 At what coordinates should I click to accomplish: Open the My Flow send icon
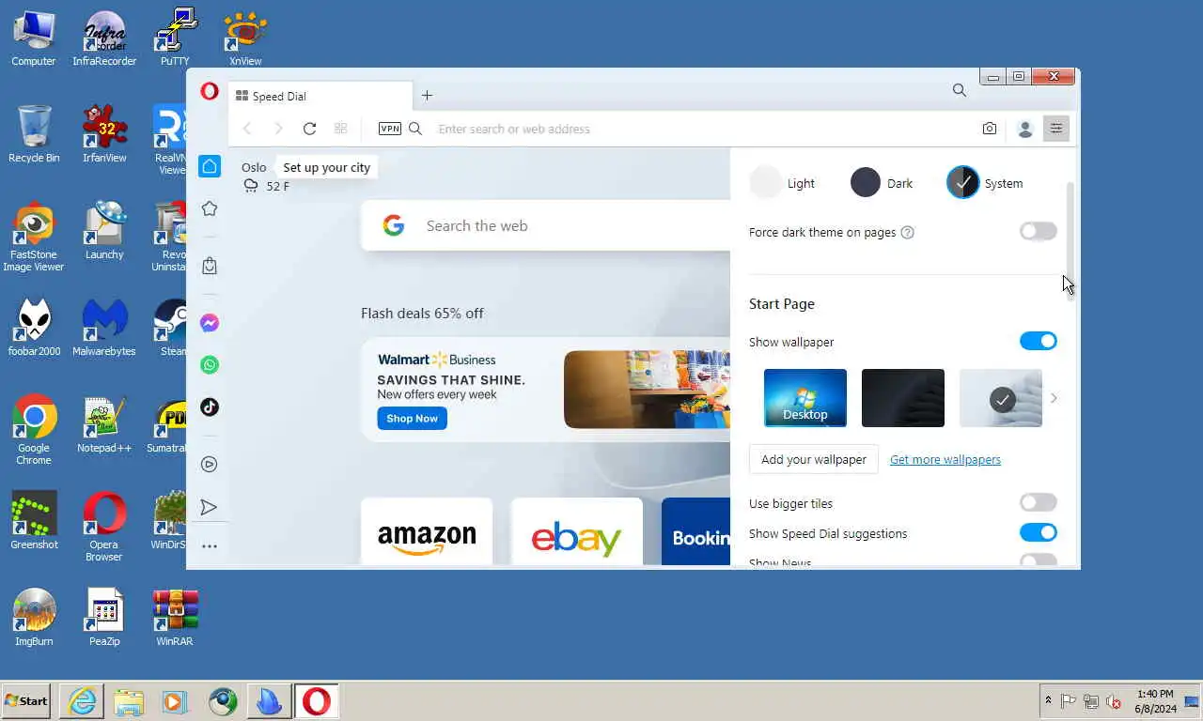[210, 507]
